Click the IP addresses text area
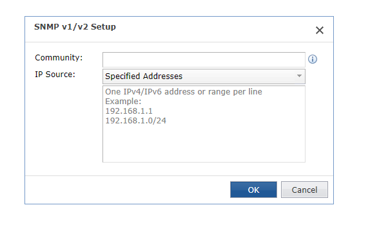Screen dimensions: 379x232 (204, 124)
